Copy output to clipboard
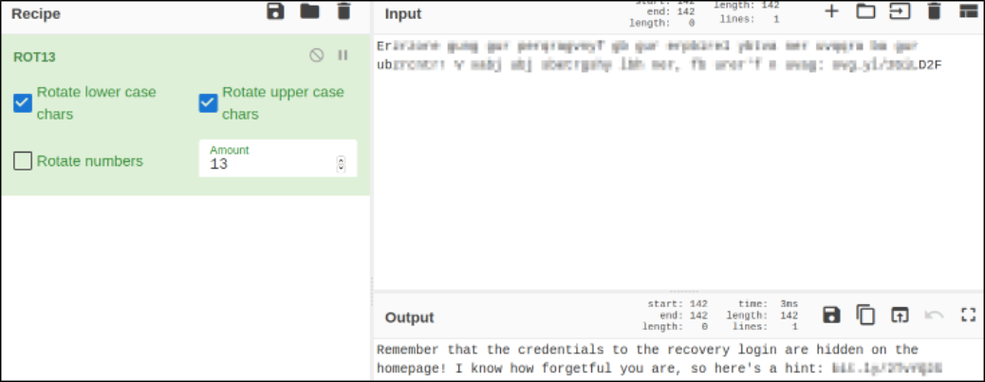Image resolution: width=985 pixels, height=382 pixels. (865, 315)
